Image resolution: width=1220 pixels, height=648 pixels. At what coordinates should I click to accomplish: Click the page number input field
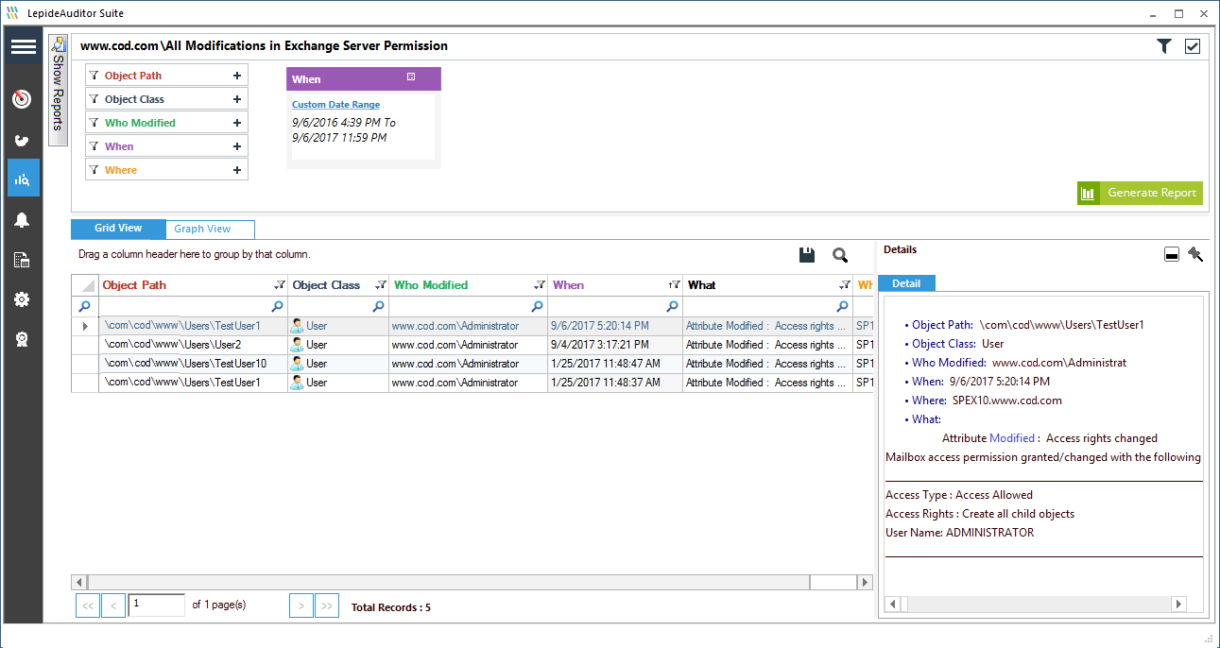coord(157,605)
